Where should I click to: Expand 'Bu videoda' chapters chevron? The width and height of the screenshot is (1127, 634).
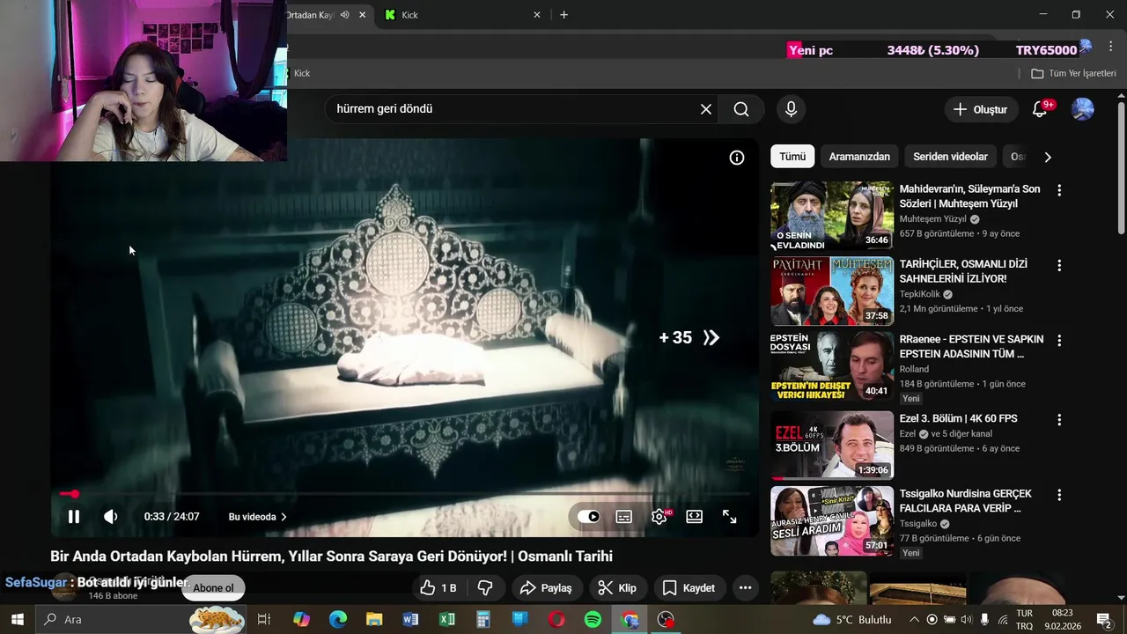[284, 517]
